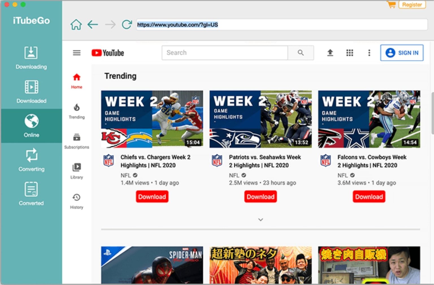Image resolution: width=434 pixels, height=285 pixels.
Task: Expand more trending videos with the chevron
Action: 260,219
